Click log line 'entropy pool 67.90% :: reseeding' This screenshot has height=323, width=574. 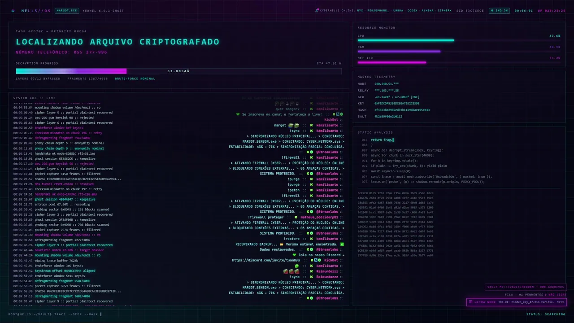click(x=62, y=204)
